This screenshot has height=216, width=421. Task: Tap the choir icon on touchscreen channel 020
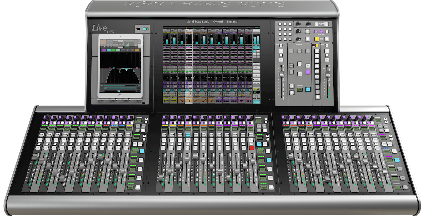219,101
